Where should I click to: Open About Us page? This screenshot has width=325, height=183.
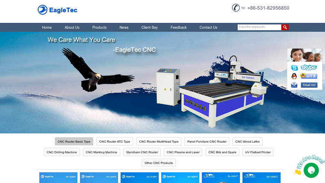pyautogui.click(x=72, y=27)
